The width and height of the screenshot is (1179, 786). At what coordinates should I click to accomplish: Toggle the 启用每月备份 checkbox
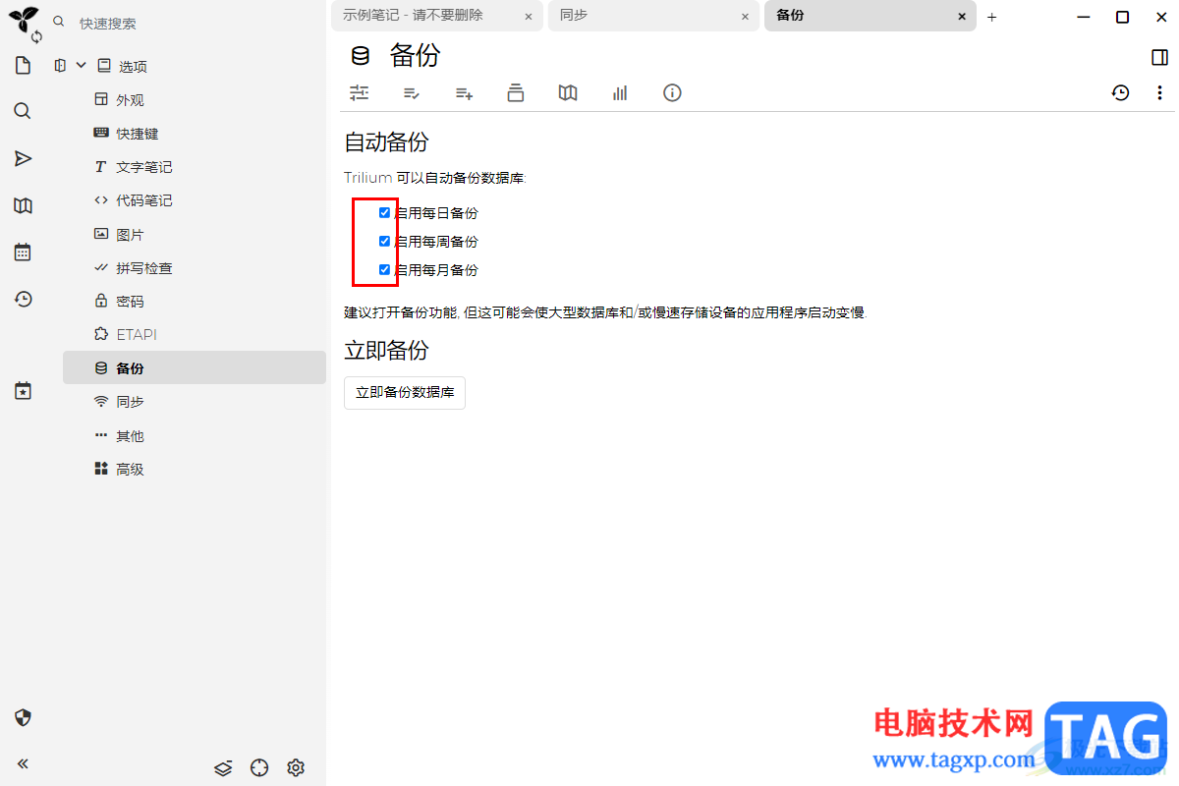click(x=384, y=269)
